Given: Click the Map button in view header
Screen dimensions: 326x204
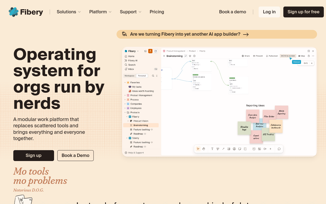Looking at the screenshot, I should pyautogui.click(x=302, y=56).
